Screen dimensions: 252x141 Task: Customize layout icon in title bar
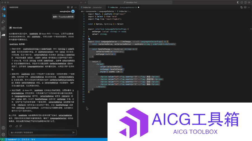249,3
